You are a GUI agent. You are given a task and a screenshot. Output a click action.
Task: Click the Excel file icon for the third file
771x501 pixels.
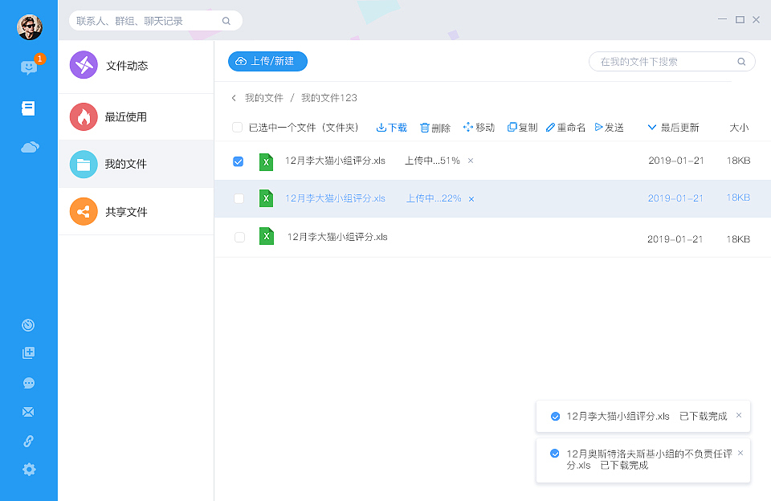[x=266, y=236]
